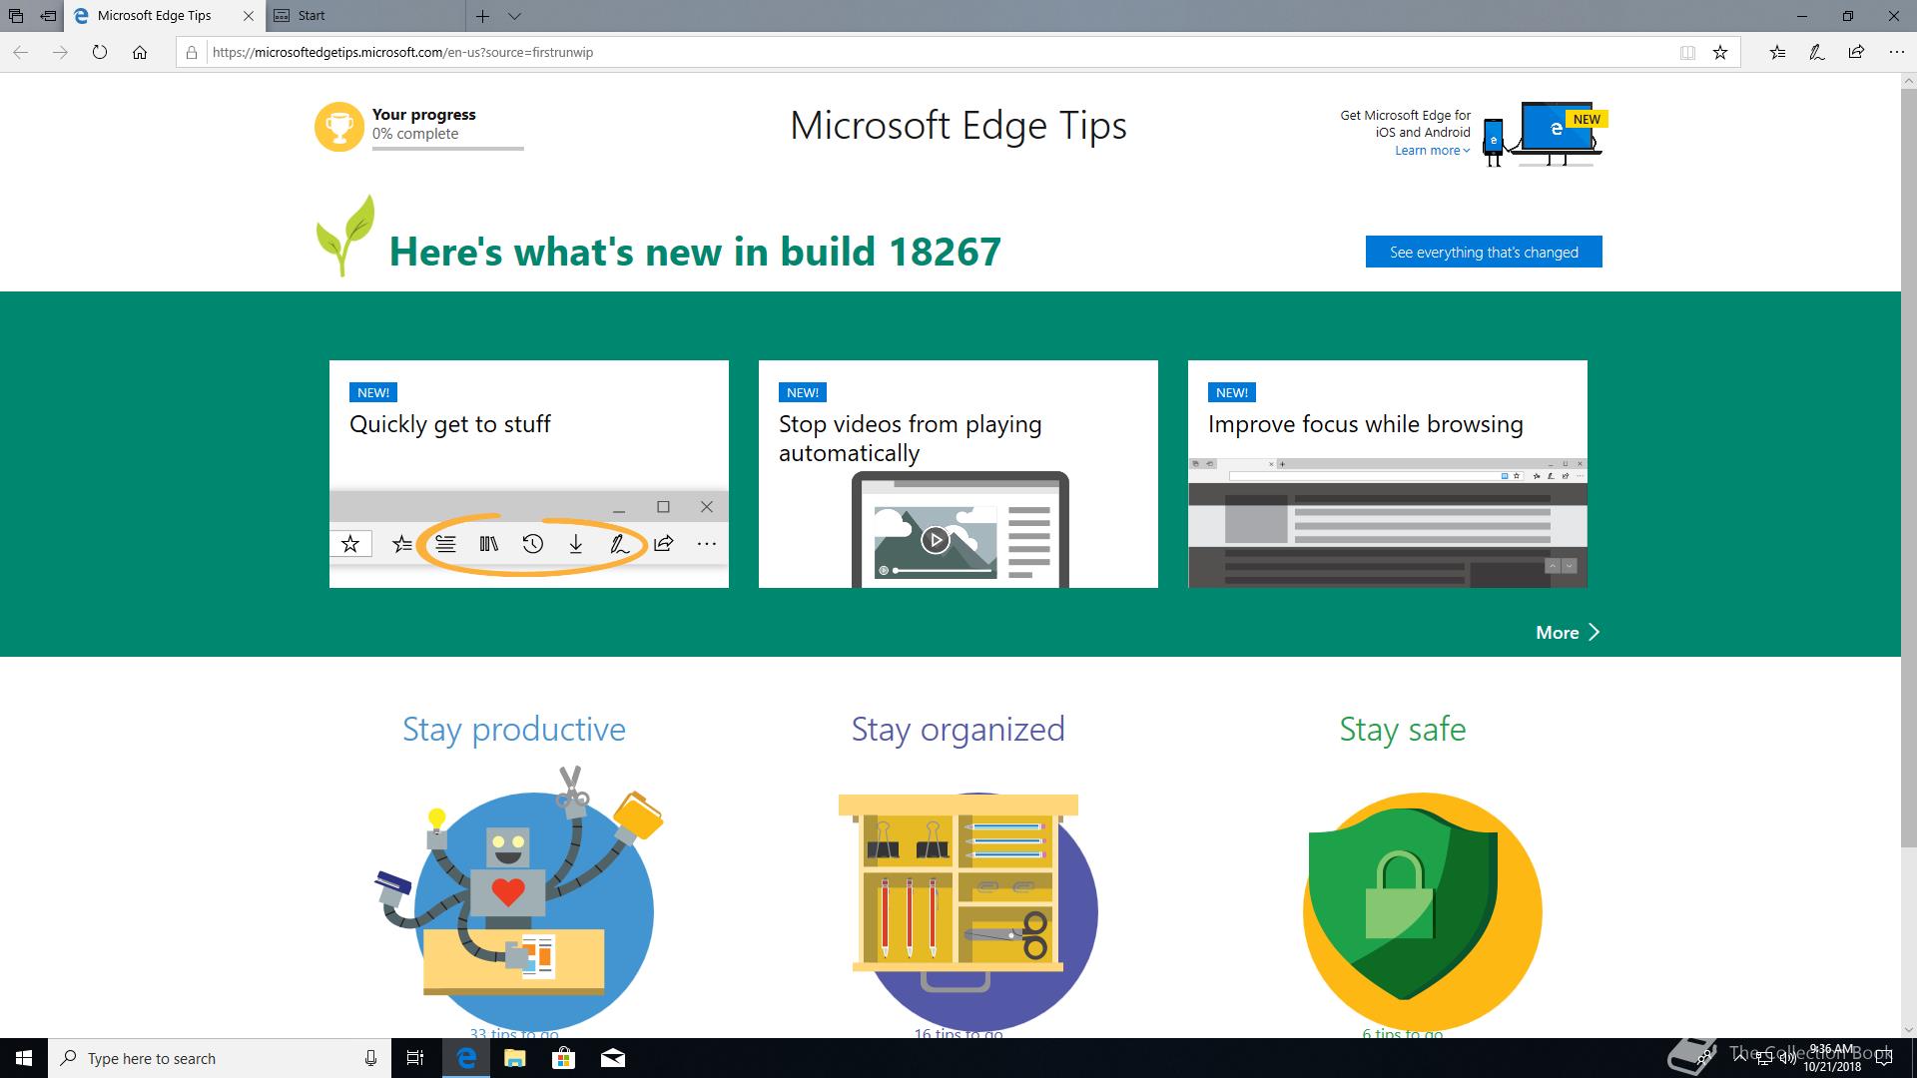Viewport: 1917px width, 1078px height.
Task: Click the Your progress bar
Action: [x=447, y=148]
